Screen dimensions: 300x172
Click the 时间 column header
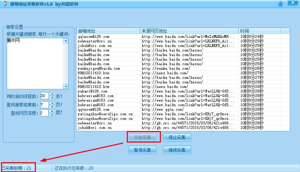coord(259,31)
